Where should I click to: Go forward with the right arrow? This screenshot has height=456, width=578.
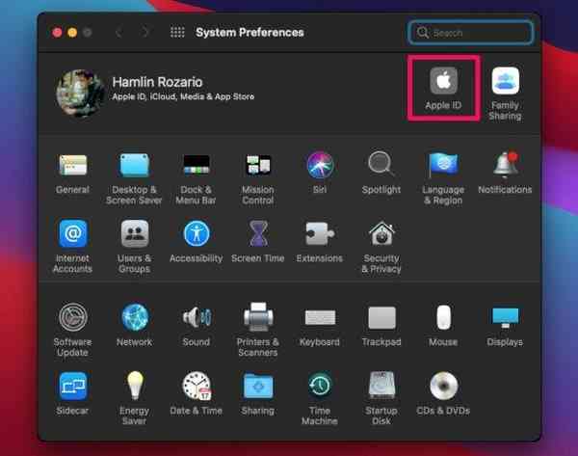145,33
